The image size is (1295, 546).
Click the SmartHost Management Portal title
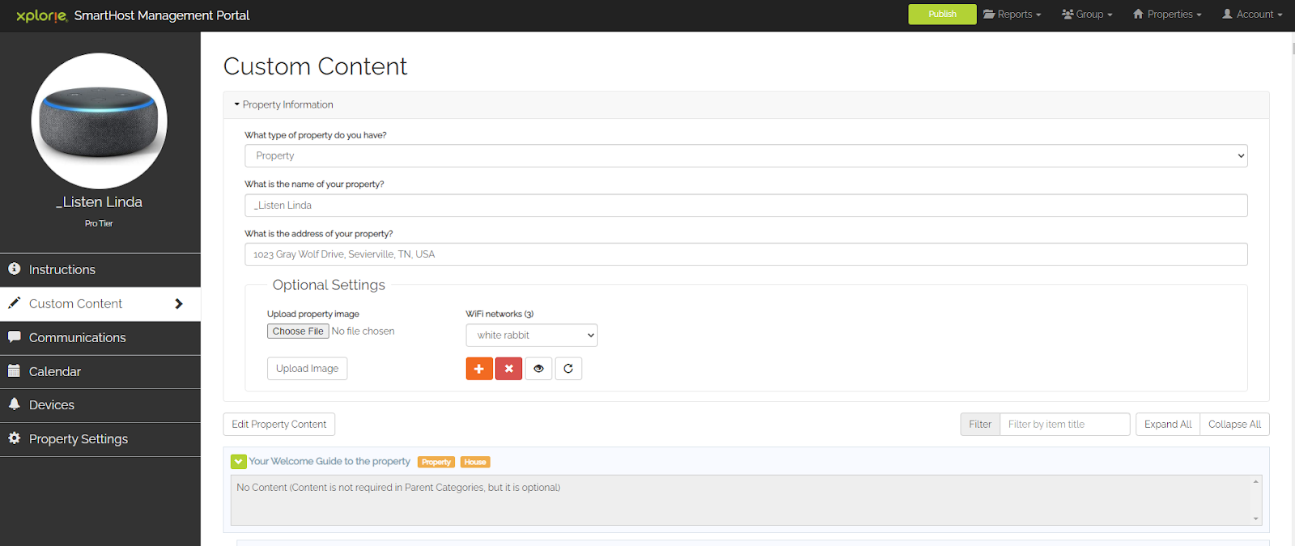point(162,15)
